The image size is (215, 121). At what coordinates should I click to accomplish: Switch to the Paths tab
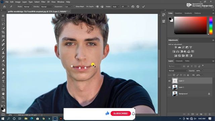coord(187,61)
